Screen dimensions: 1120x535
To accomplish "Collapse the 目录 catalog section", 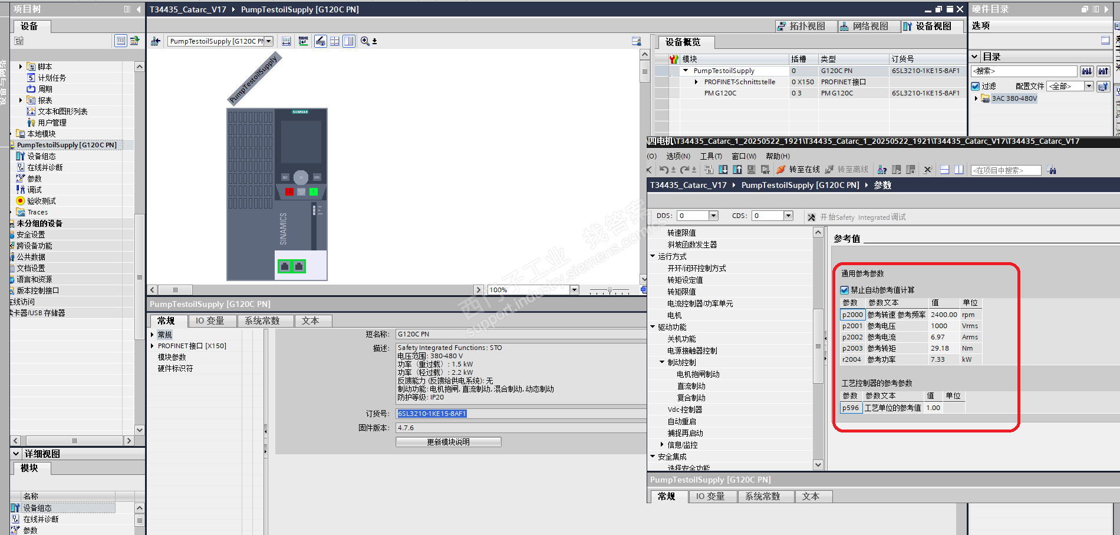I will point(975,57).
